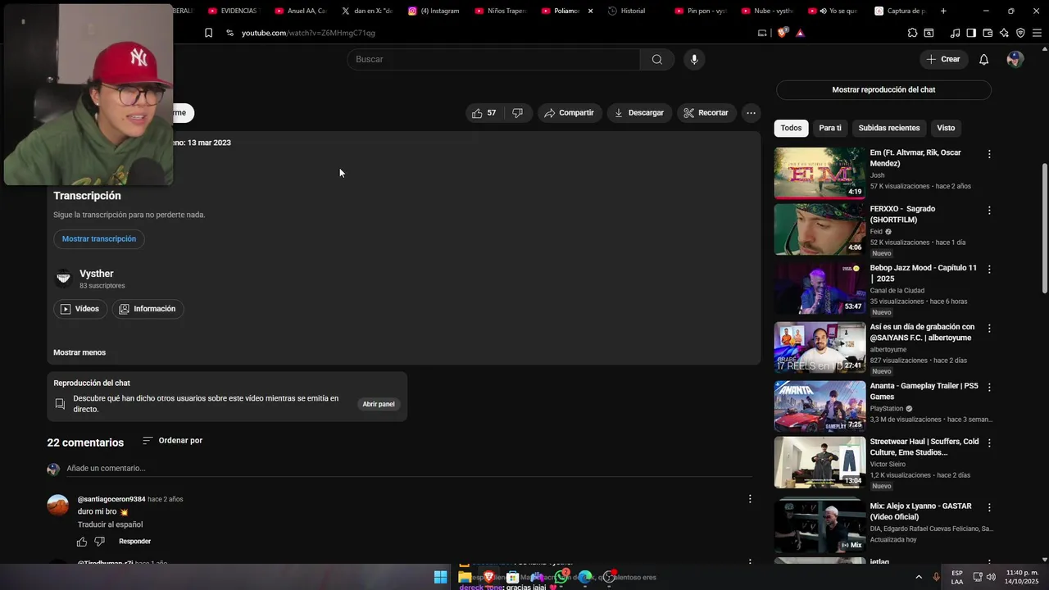
Task: Click Compartir share button
Action: pos(569,113)
